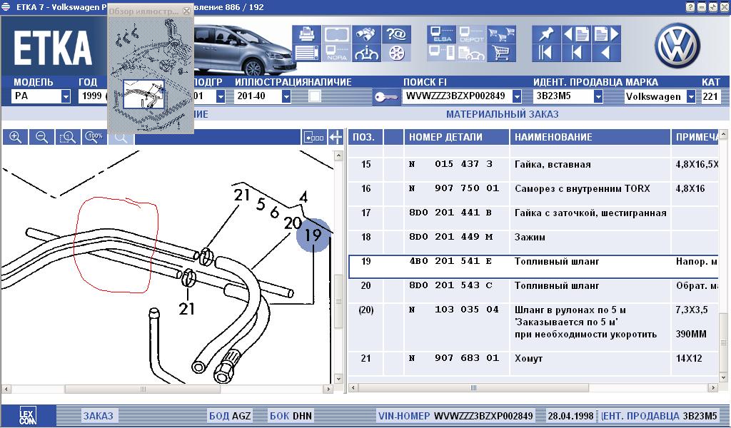The width and height of the screenshot is (731, 428).
Task: Open the МАТЕРИАЛЬНЫЙ ЗАКАЗ tab
Action: 502,114
